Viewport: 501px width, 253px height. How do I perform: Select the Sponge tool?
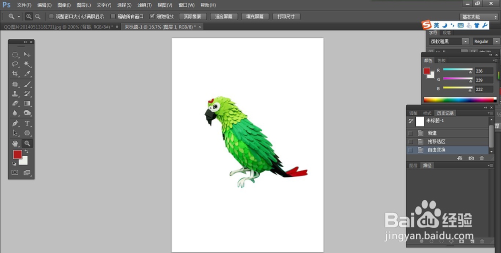tap(27, 113)
